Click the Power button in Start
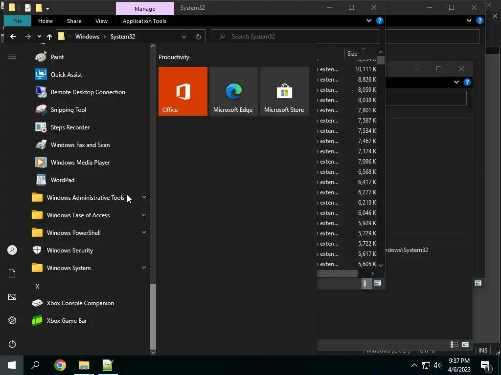Screen dimensions: 501x375 click(12, 344)
